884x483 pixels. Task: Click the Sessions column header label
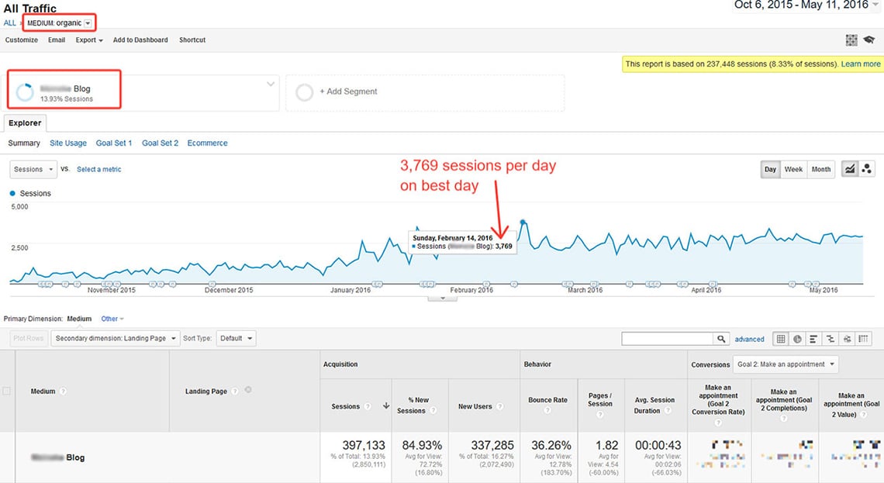[x=345, y=406]
